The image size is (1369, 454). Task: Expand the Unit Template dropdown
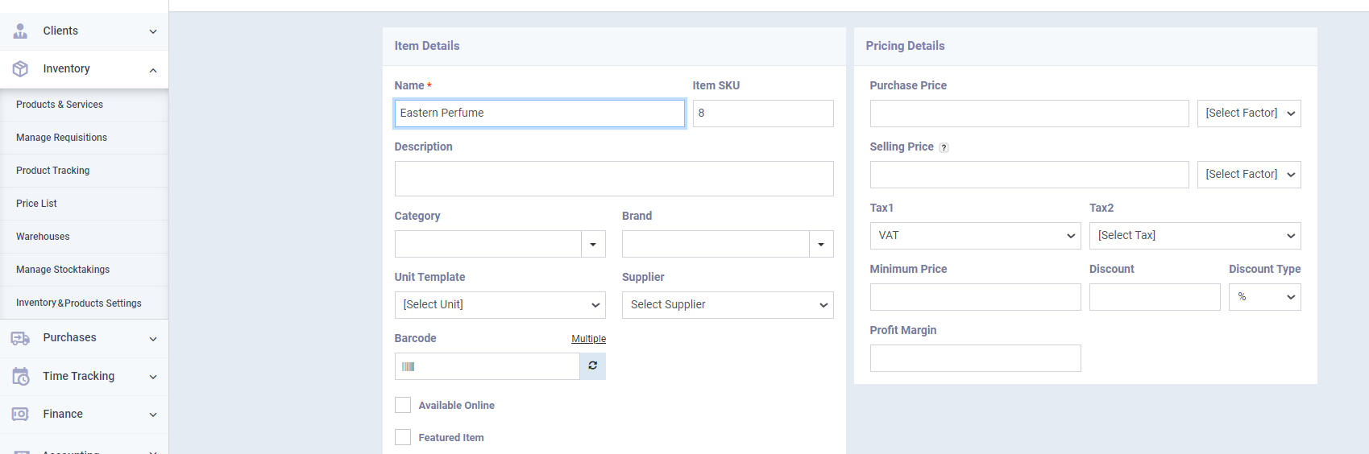(500, 305)
